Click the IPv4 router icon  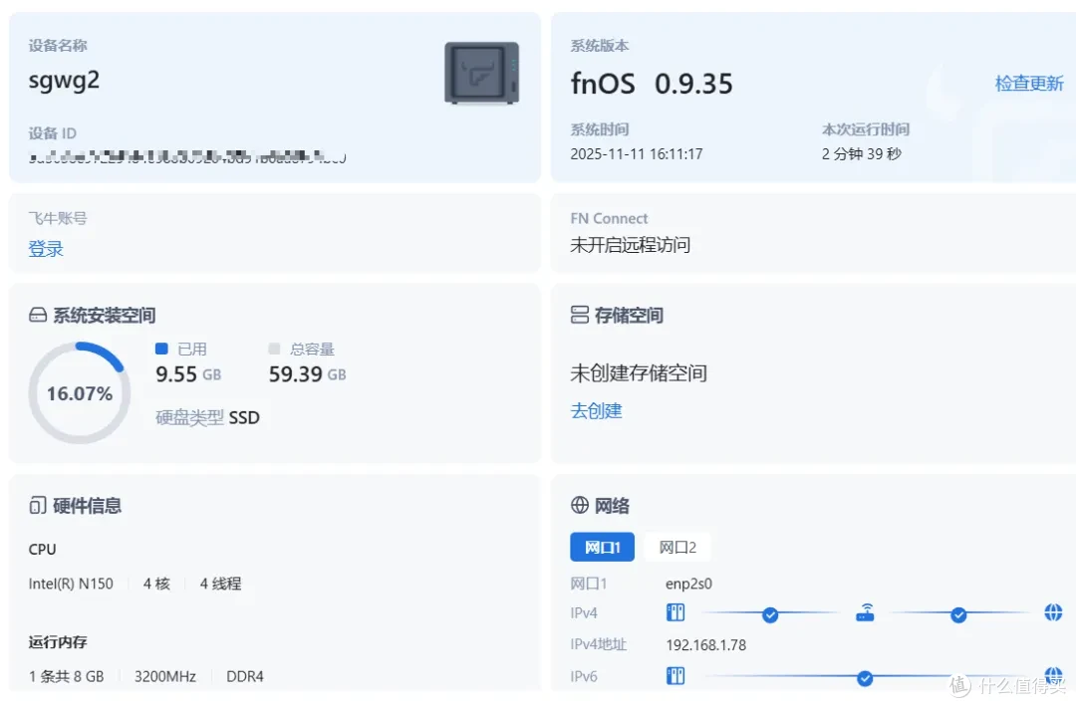866,612
